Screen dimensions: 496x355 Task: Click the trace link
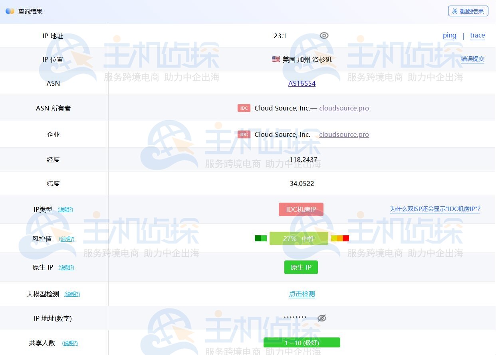pos(477,35)
